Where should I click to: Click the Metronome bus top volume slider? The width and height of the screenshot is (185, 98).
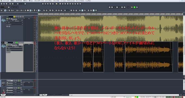(10, 90)
